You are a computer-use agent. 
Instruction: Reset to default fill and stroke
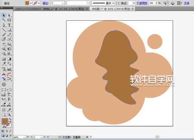coord(3,126)
